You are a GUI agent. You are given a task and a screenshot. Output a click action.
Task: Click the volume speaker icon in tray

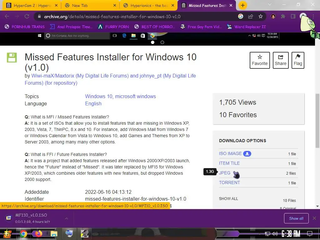pos(275,234)
